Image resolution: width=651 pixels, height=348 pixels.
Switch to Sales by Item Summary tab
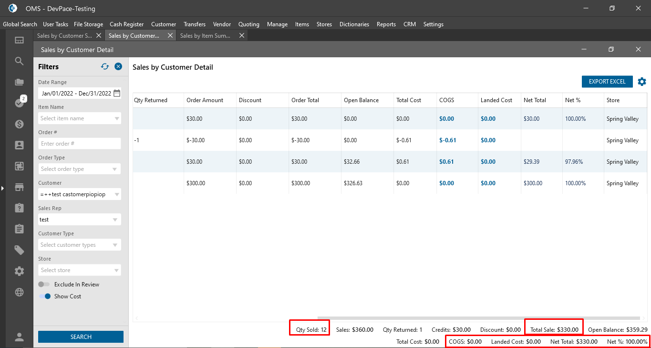[205, 36]
